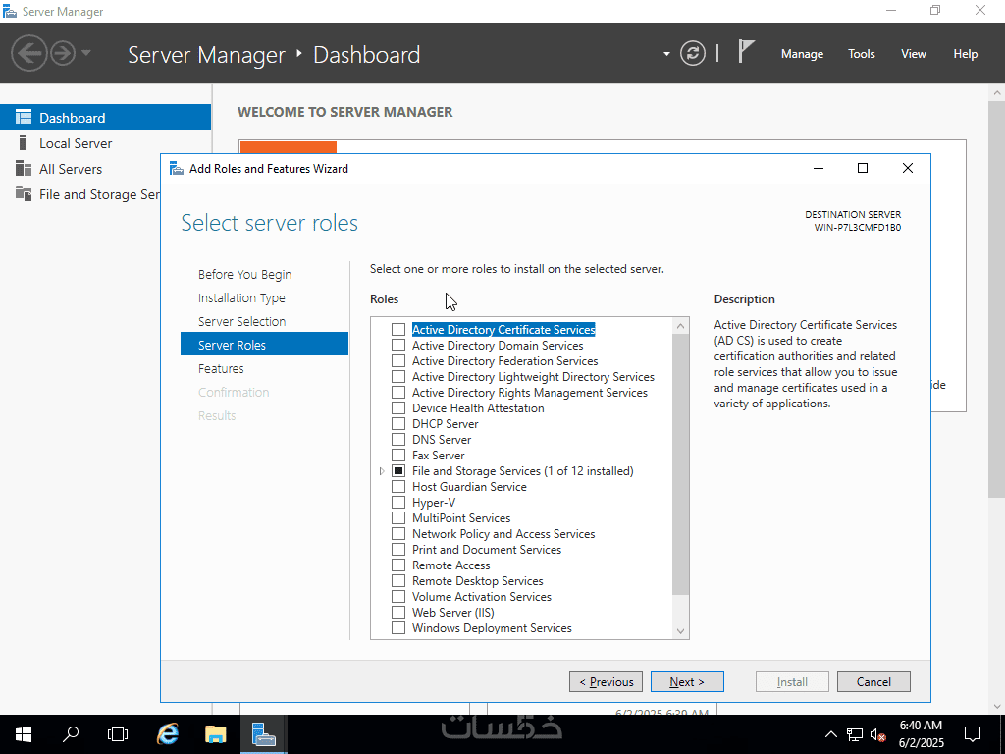This screenshot has height=754, width=1005.
Task: Check Print and Document Services
Action: [x=398, y=550]
